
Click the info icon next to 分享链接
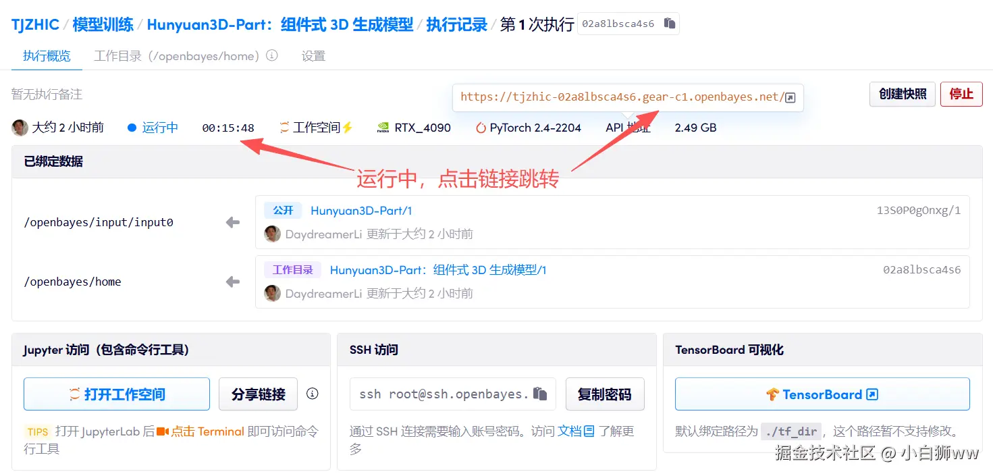[313, 394]
